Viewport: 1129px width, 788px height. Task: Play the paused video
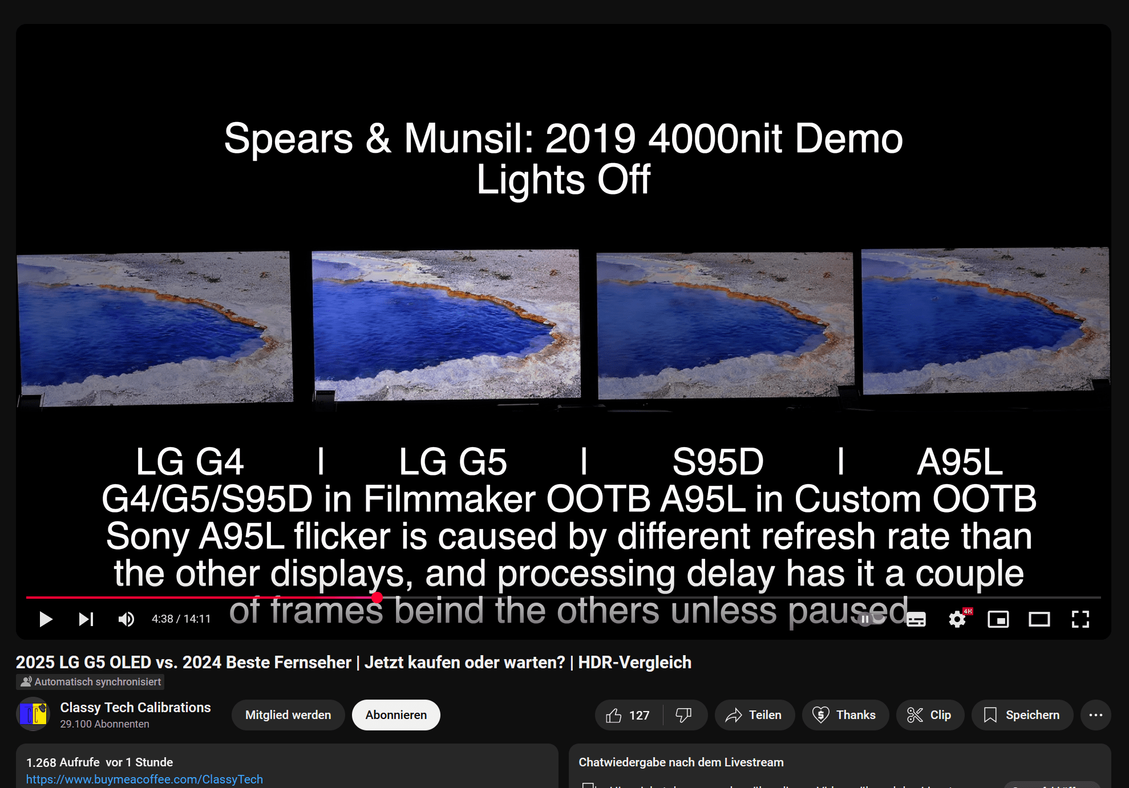pos(46,619)
